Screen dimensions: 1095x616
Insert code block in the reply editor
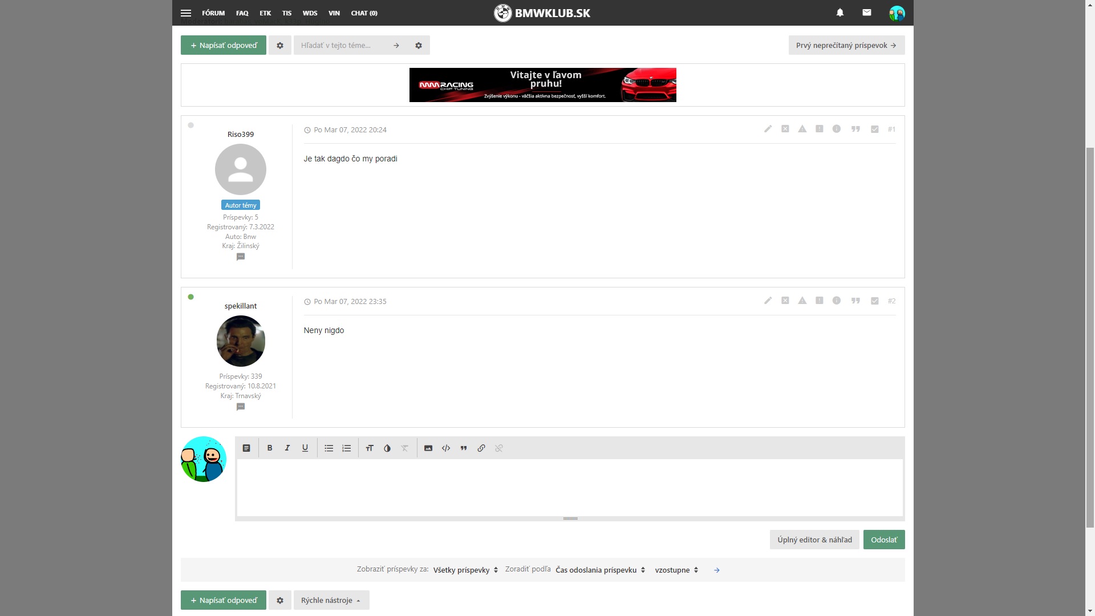click(446, 448)
